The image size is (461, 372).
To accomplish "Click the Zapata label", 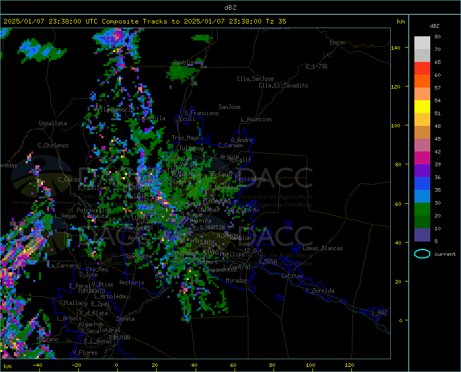I will click(x=125, y=319).
